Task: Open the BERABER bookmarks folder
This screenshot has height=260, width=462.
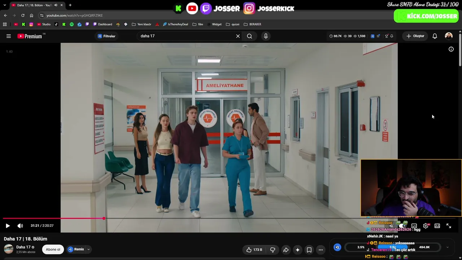Action: [253, 24]
